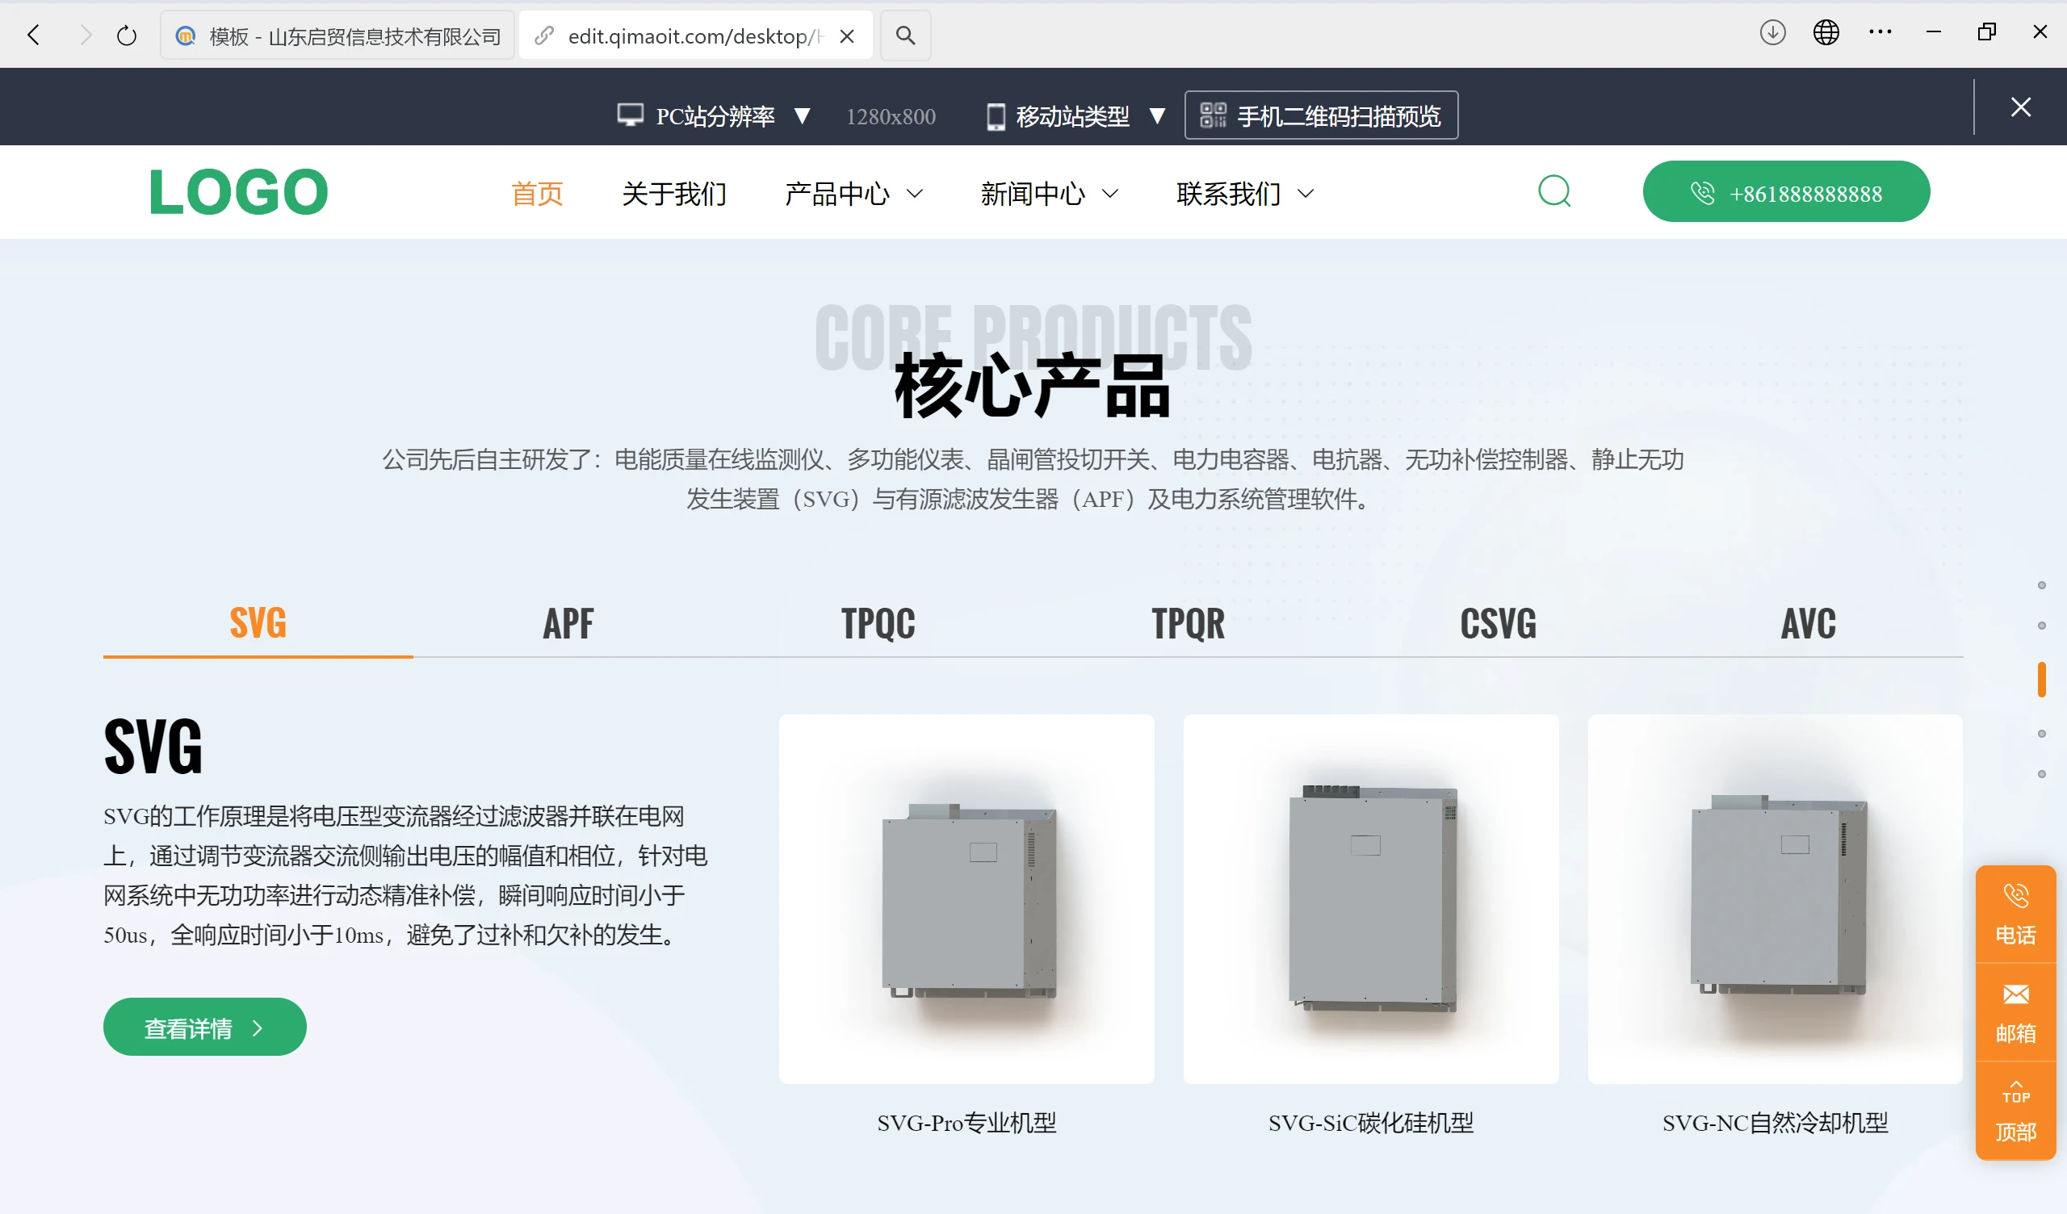Click the SVG-Pro专业机型 caption link
2067x1214 pixels.
tap(966, 1122)
